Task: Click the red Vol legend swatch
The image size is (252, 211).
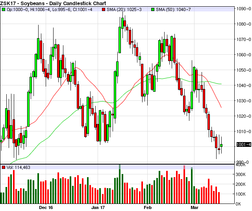Action: [x=4, y=167]
